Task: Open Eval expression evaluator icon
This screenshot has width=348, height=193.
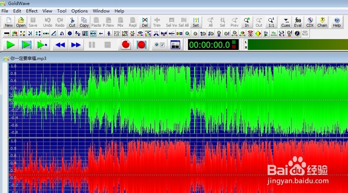Action: click(x=298, y=22)
